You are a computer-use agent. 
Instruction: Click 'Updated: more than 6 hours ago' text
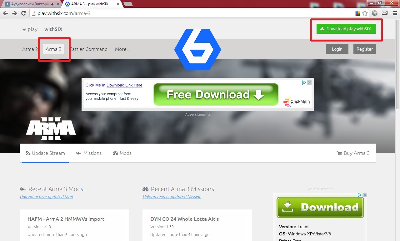(57, 234)
